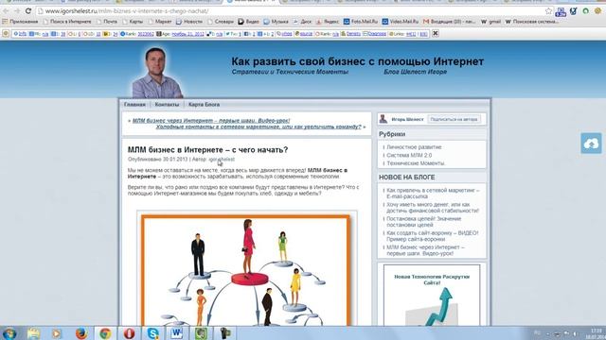Close the SEO toolbar with the X button

436,34
